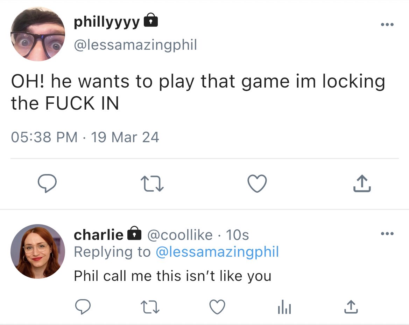This screenshot has height=325, width=409.
Task: Share the main tweet via upload icon
Action: click(362, 183)
